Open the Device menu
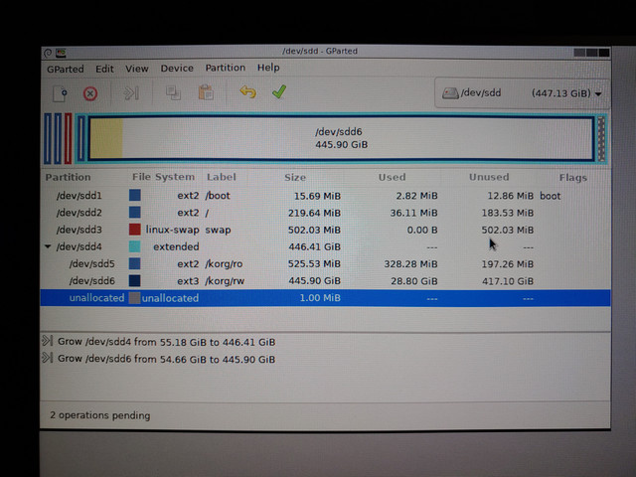The width and height of the screenshot is (636, 477). [177, 69]
